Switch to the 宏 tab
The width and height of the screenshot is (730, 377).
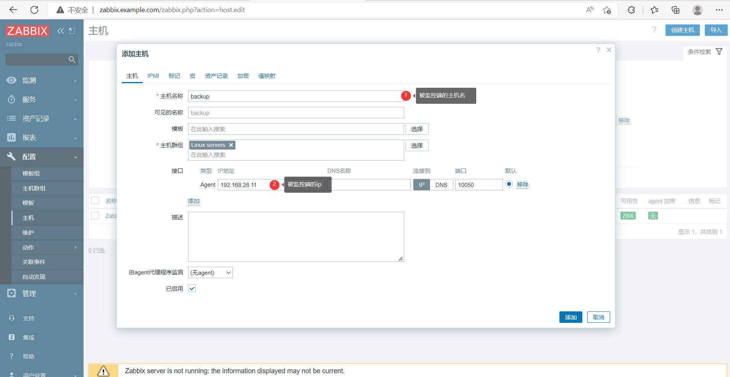pos(193,76)
